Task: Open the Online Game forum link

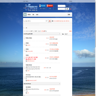Action: pyautogui.click(x=28, y=75)
